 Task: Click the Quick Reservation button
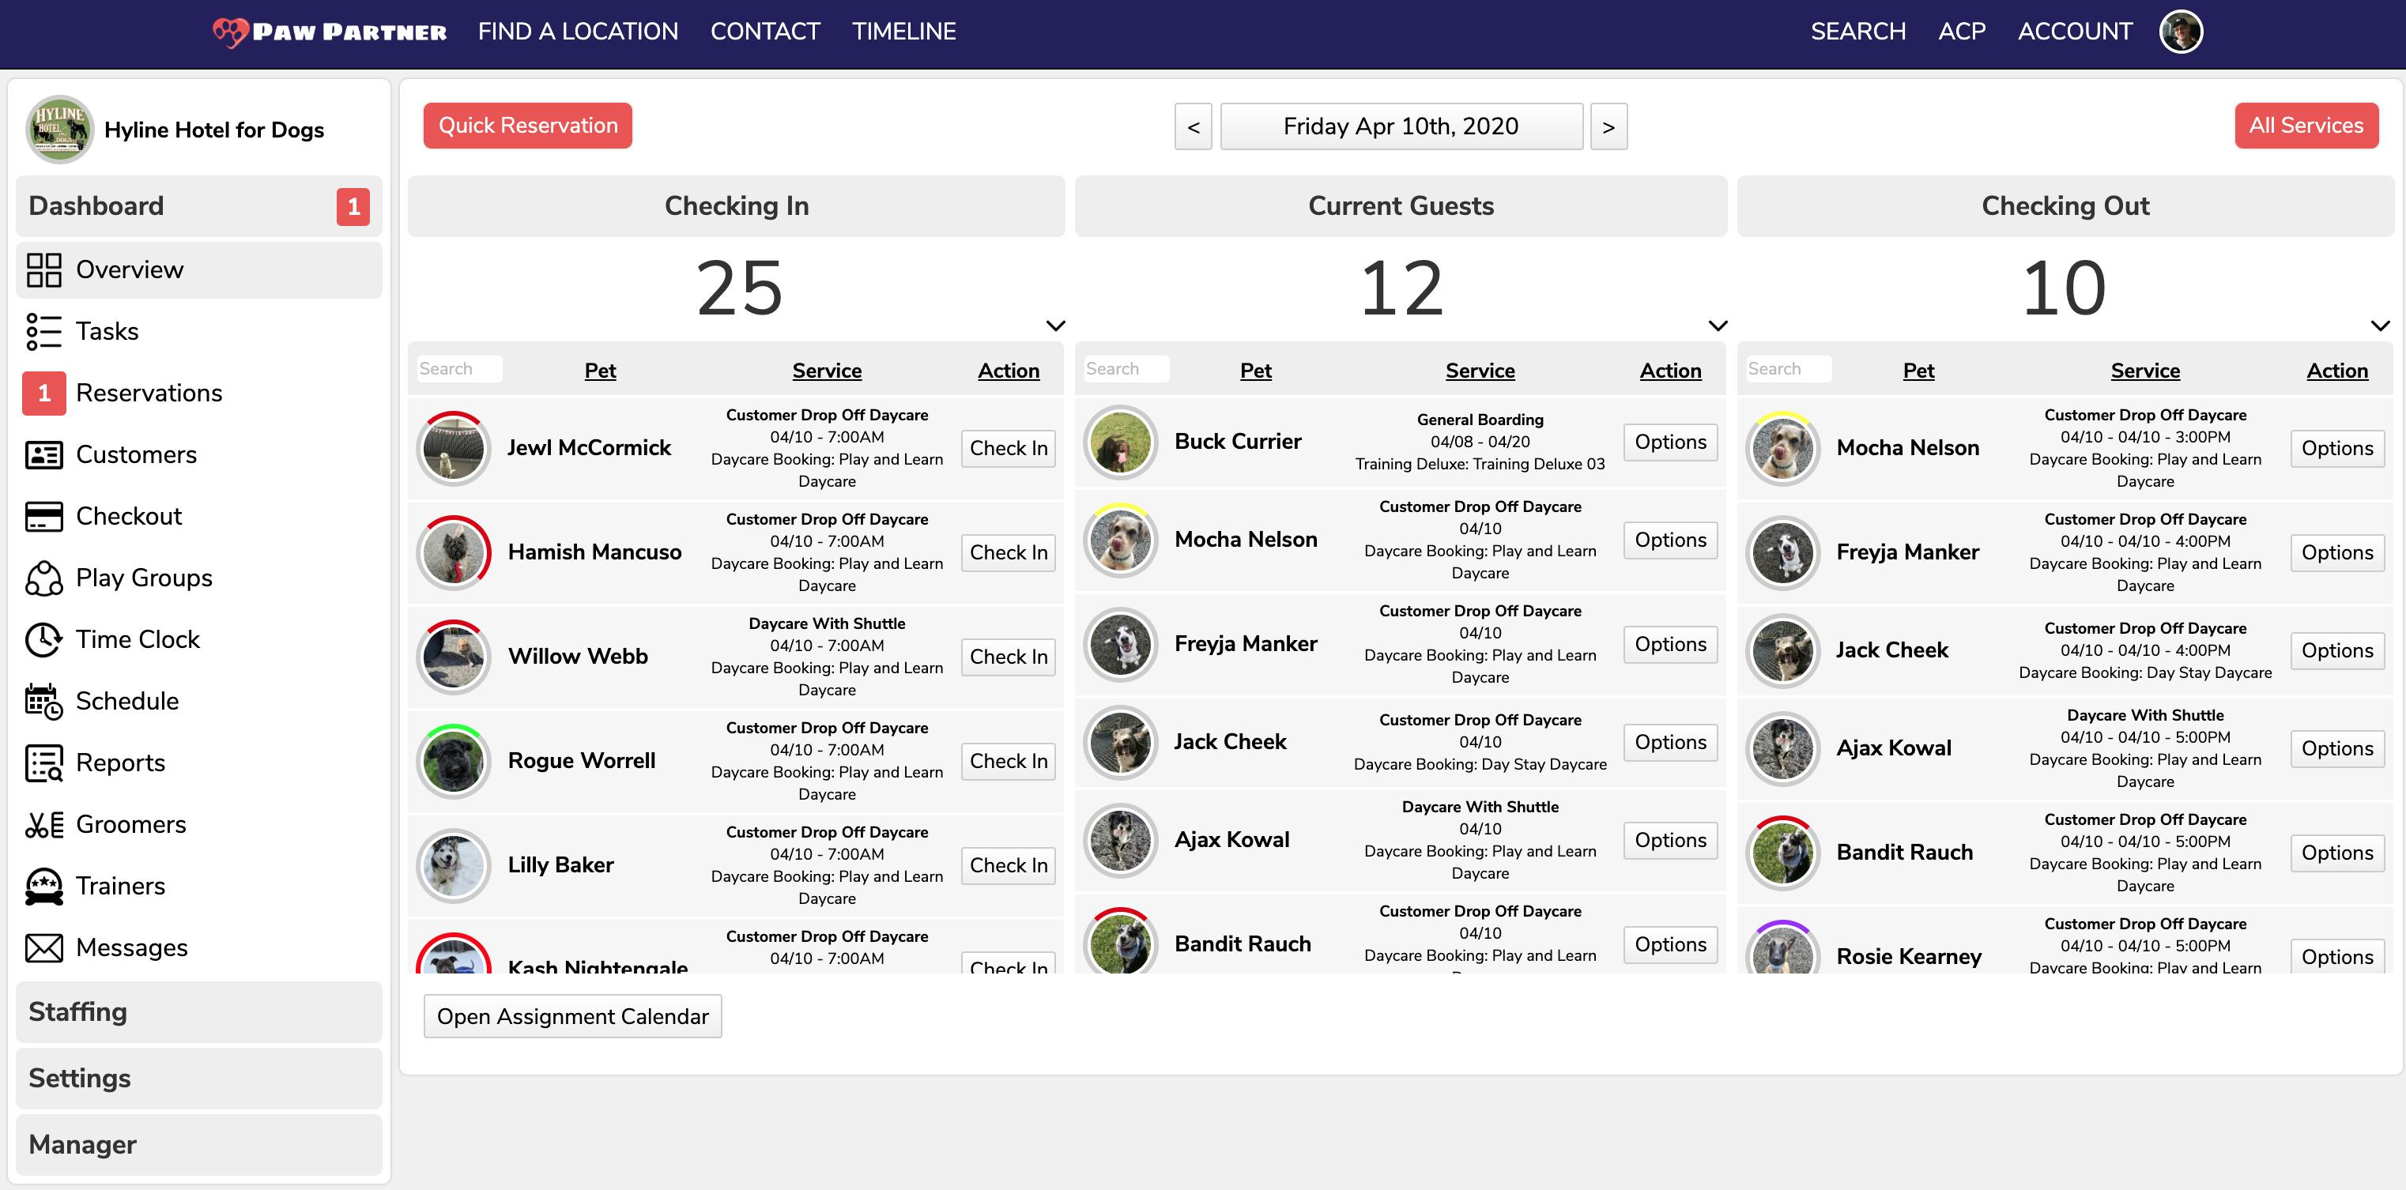coord(529,125)
